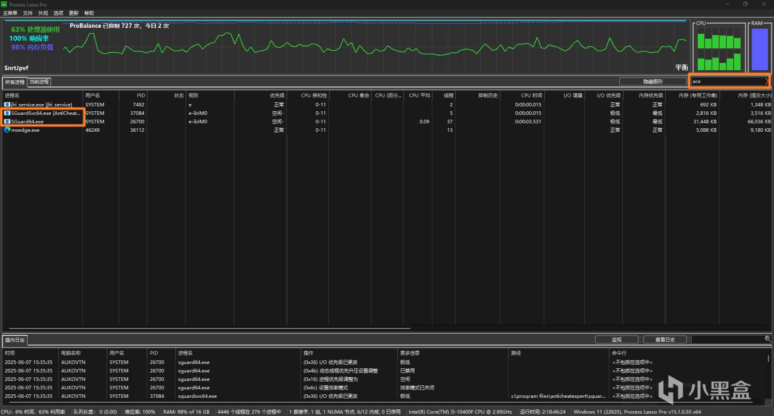Open the 选项 menu

tap(58, 13)
